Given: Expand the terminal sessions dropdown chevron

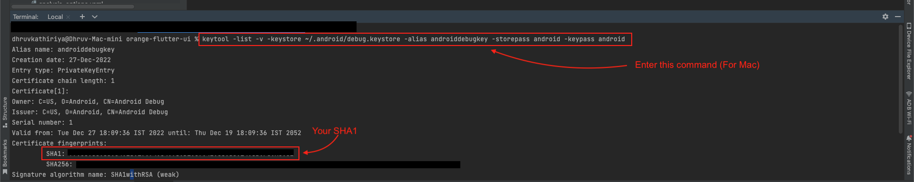Looking at the screenshot, I should pyautogui.click(x=95, y=17).
